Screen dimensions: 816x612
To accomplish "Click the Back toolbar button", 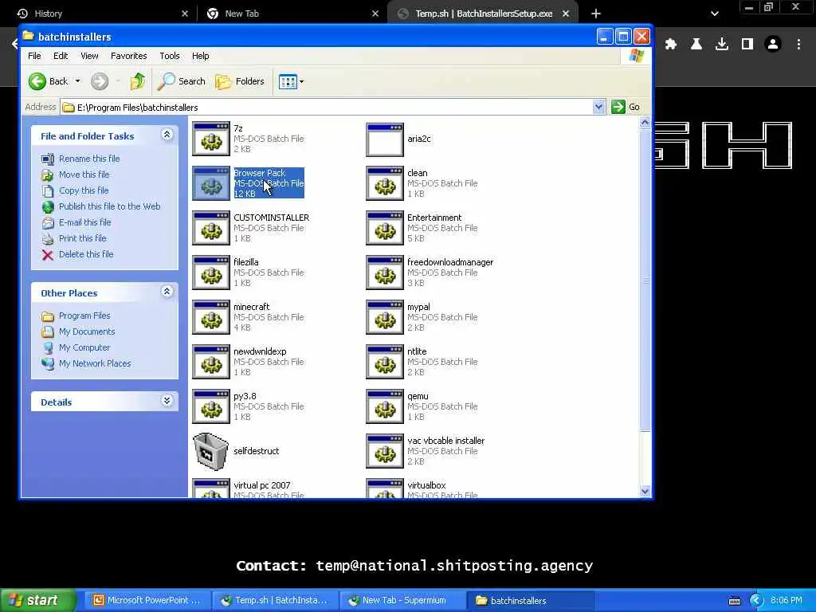I will point(48,81).
